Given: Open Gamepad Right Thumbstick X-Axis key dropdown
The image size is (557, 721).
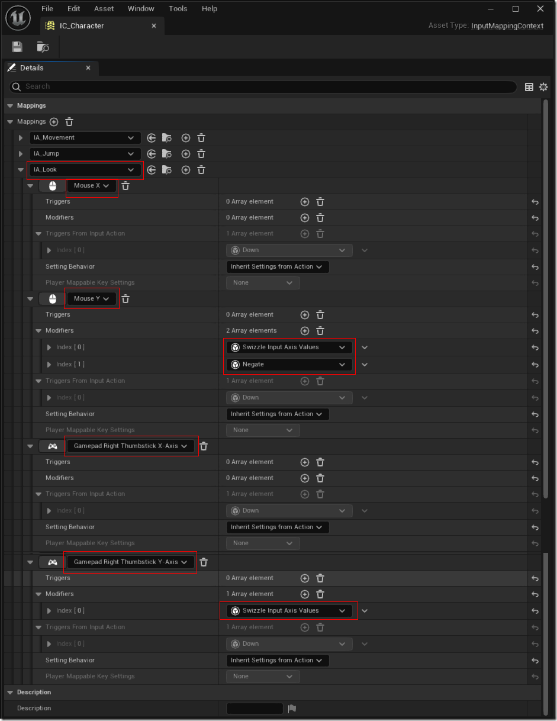Looking at the screenshot, I should click(x=130, y=446).
